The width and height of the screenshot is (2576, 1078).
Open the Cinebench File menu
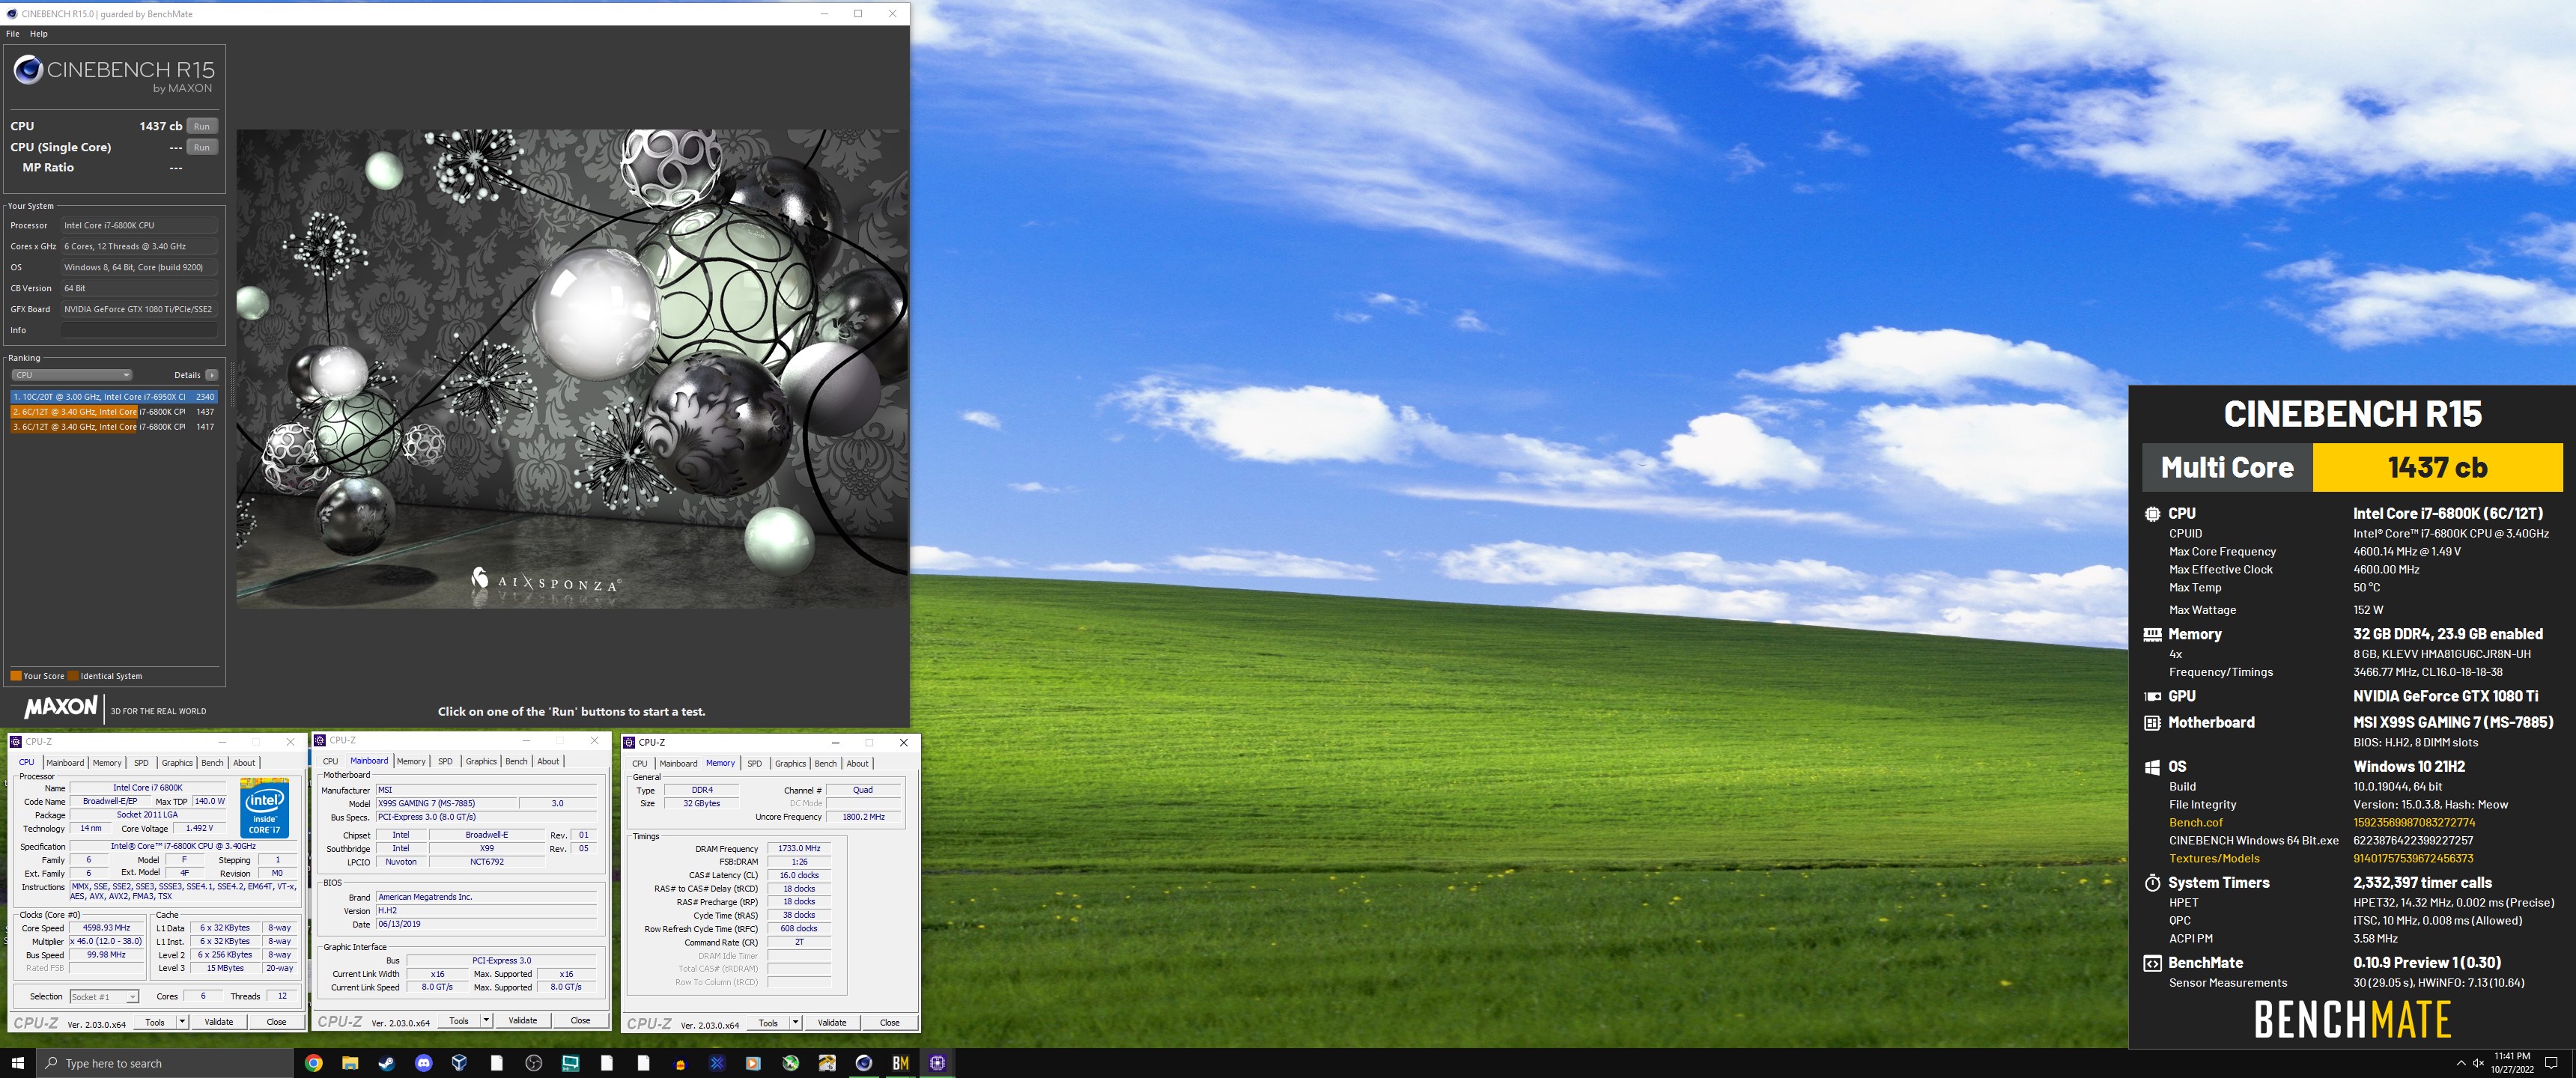(12, 34)
